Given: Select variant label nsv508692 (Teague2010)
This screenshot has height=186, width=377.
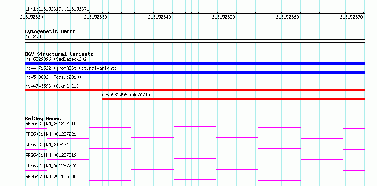Looking at the screenshot, I should 53,77.
